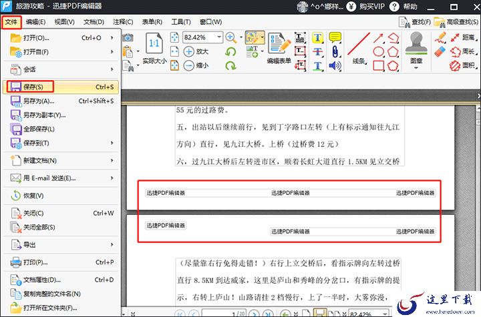Select the 面积 area measuring tool

463,65
